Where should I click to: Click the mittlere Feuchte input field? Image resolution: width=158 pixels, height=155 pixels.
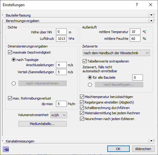point(135,39)
